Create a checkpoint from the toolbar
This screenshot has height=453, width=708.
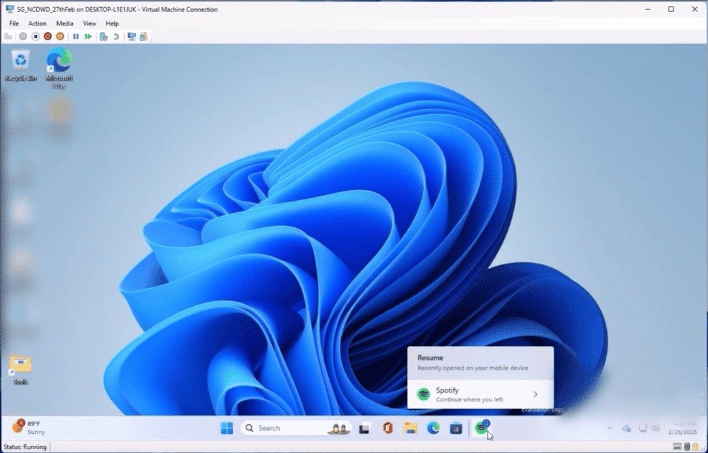pyautogui.click(x=104, y=37)
